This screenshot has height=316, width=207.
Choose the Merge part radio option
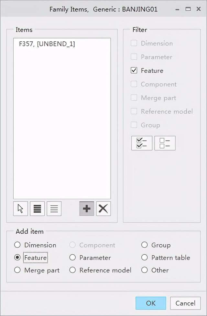[17, 270]
